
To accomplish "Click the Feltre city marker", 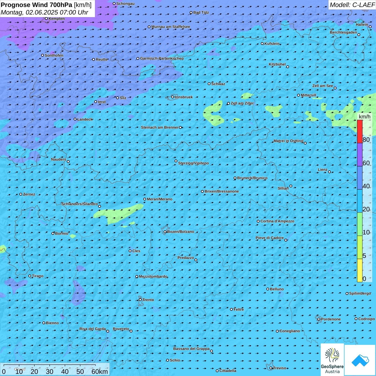I will [232, 309].
